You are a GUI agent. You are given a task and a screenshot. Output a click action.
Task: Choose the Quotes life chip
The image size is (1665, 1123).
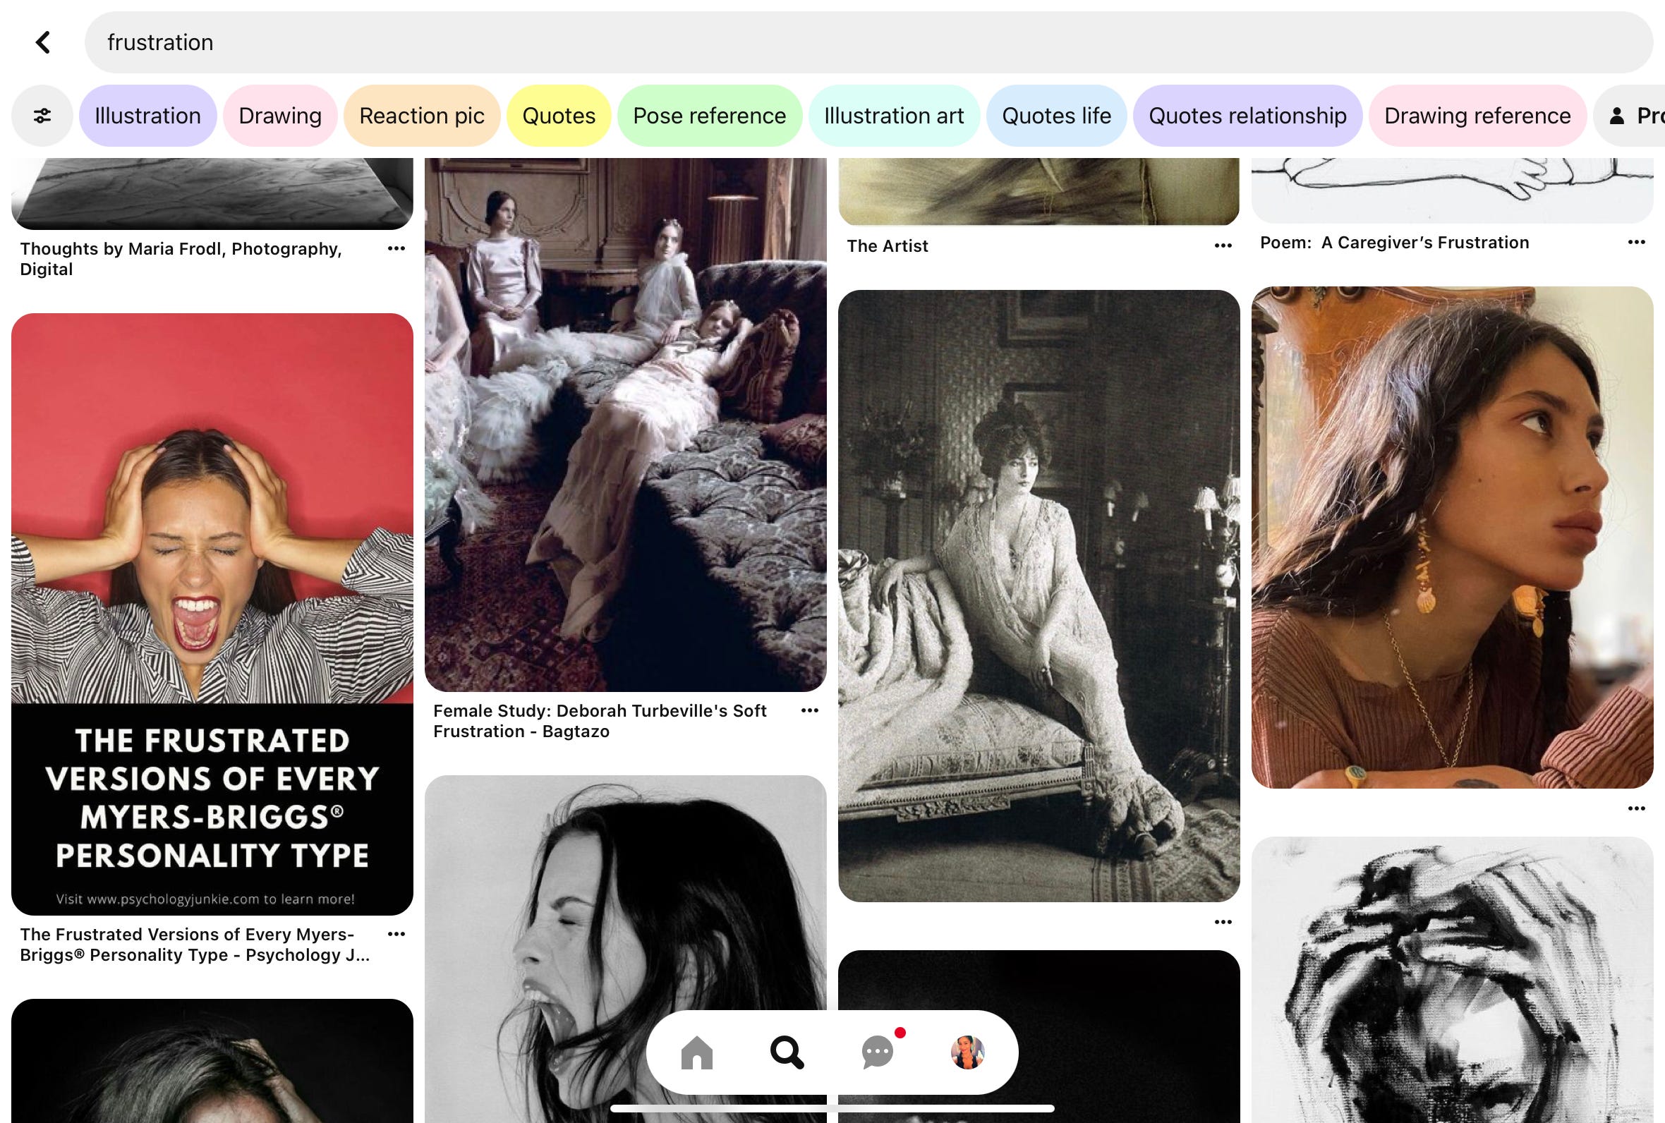[x=1056, y=116]
